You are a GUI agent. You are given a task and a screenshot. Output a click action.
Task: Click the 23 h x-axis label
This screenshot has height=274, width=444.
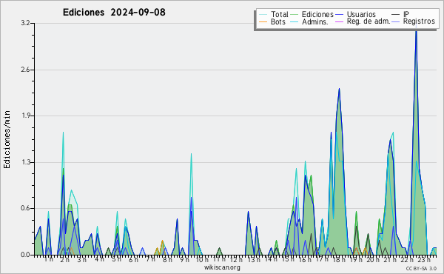[x=424, y=260]
